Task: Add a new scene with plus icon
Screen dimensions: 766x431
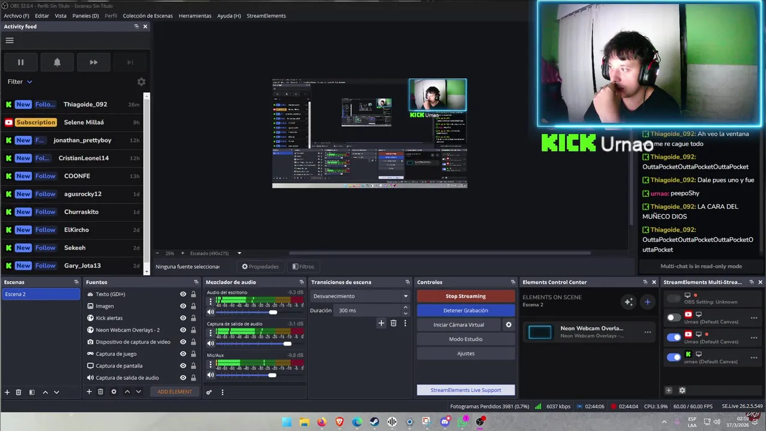Action: click(x=7, y=392)
